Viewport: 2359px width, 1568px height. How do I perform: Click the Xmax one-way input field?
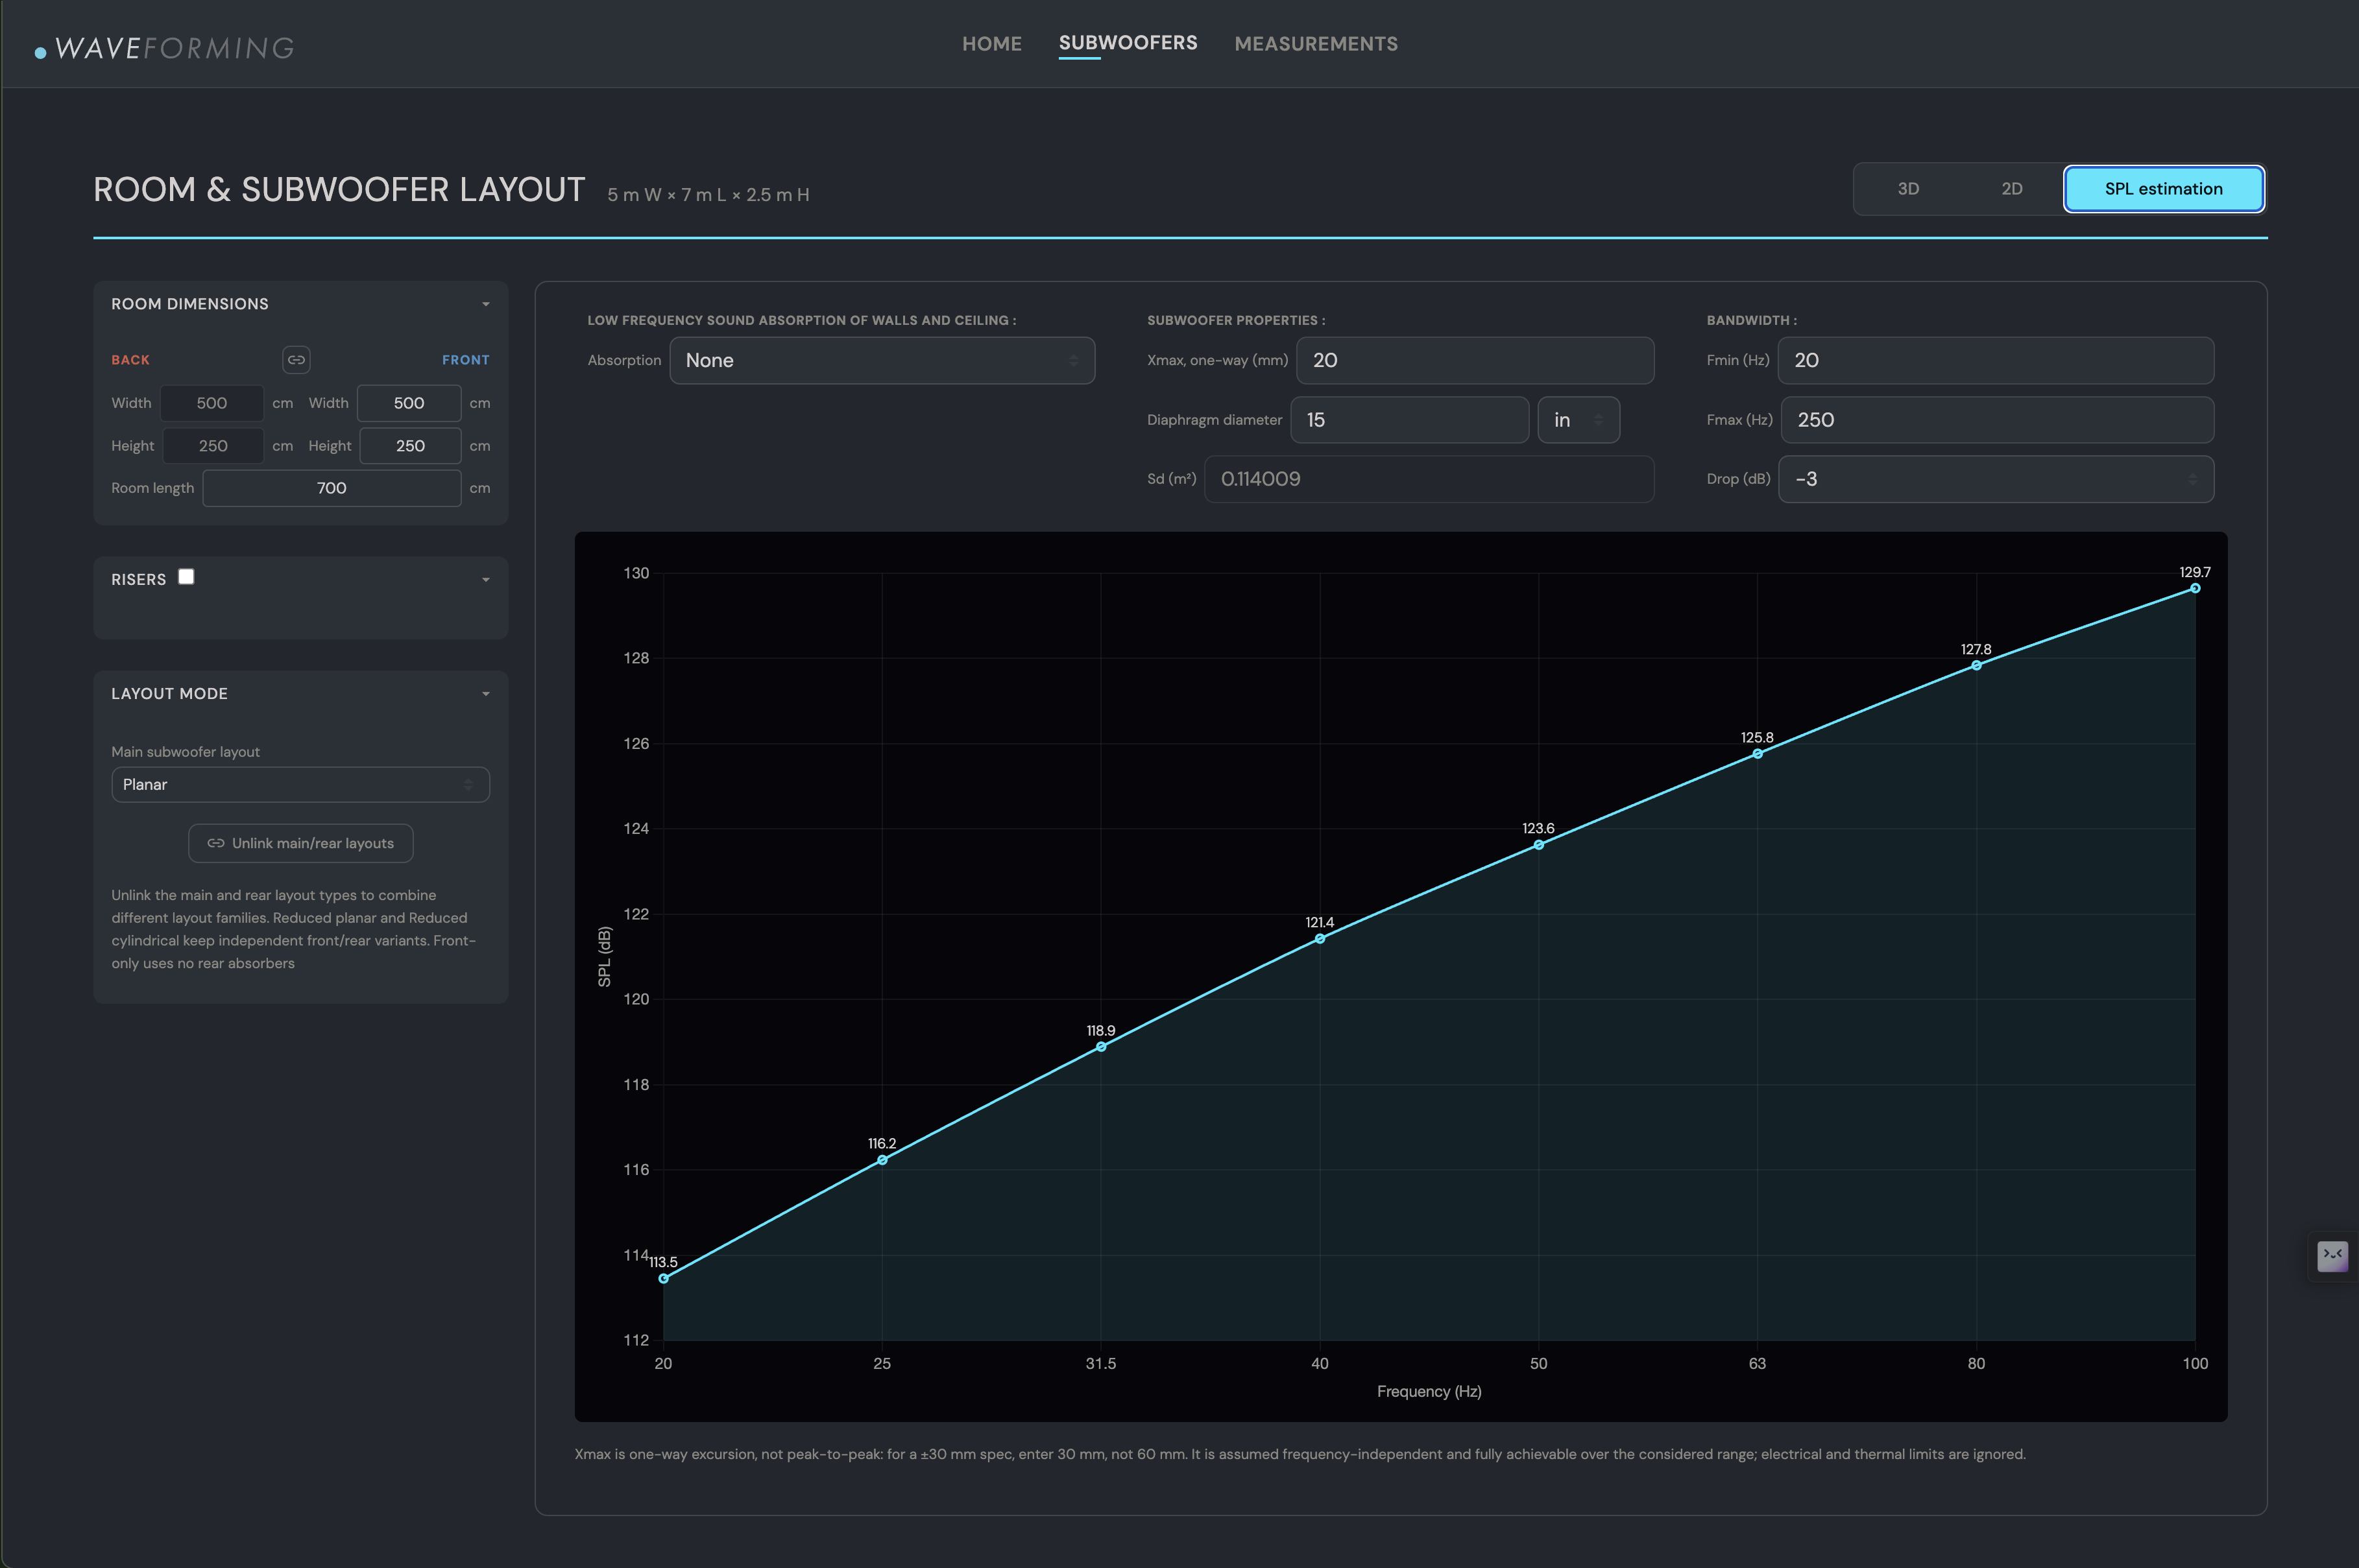pos(1475,360)
